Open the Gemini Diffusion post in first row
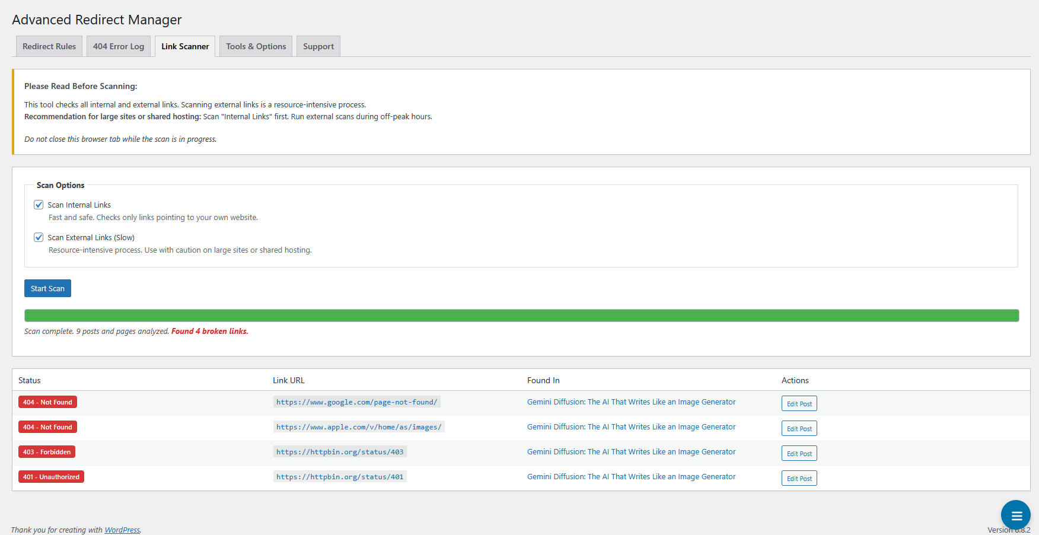 point(631,402)
